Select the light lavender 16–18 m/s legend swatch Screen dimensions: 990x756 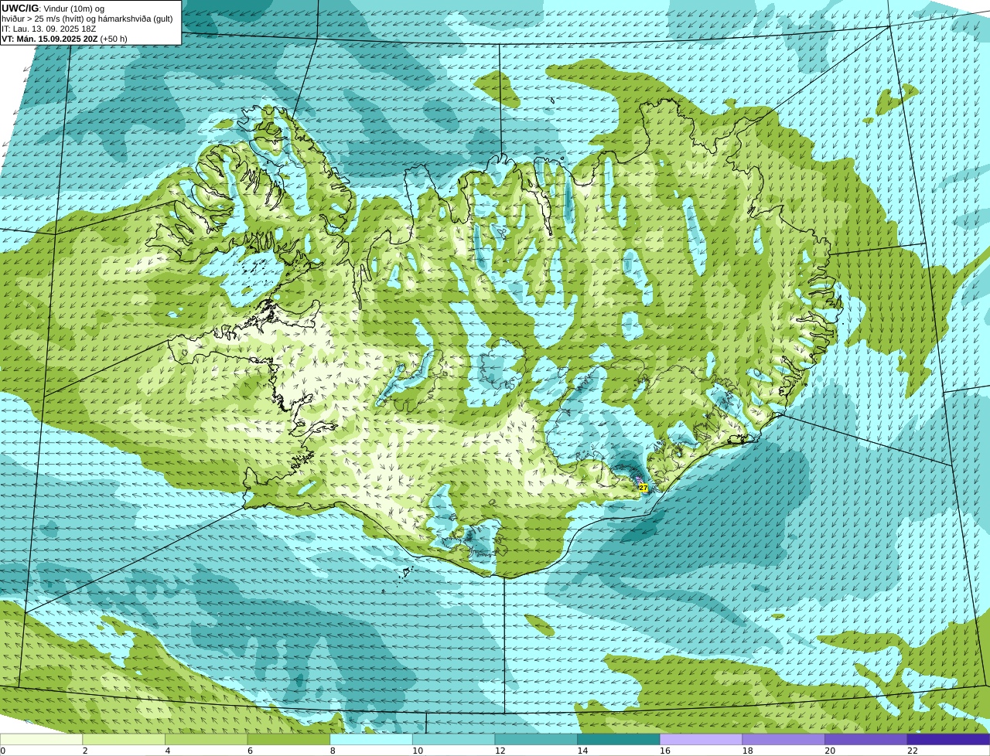coord(701,740)
